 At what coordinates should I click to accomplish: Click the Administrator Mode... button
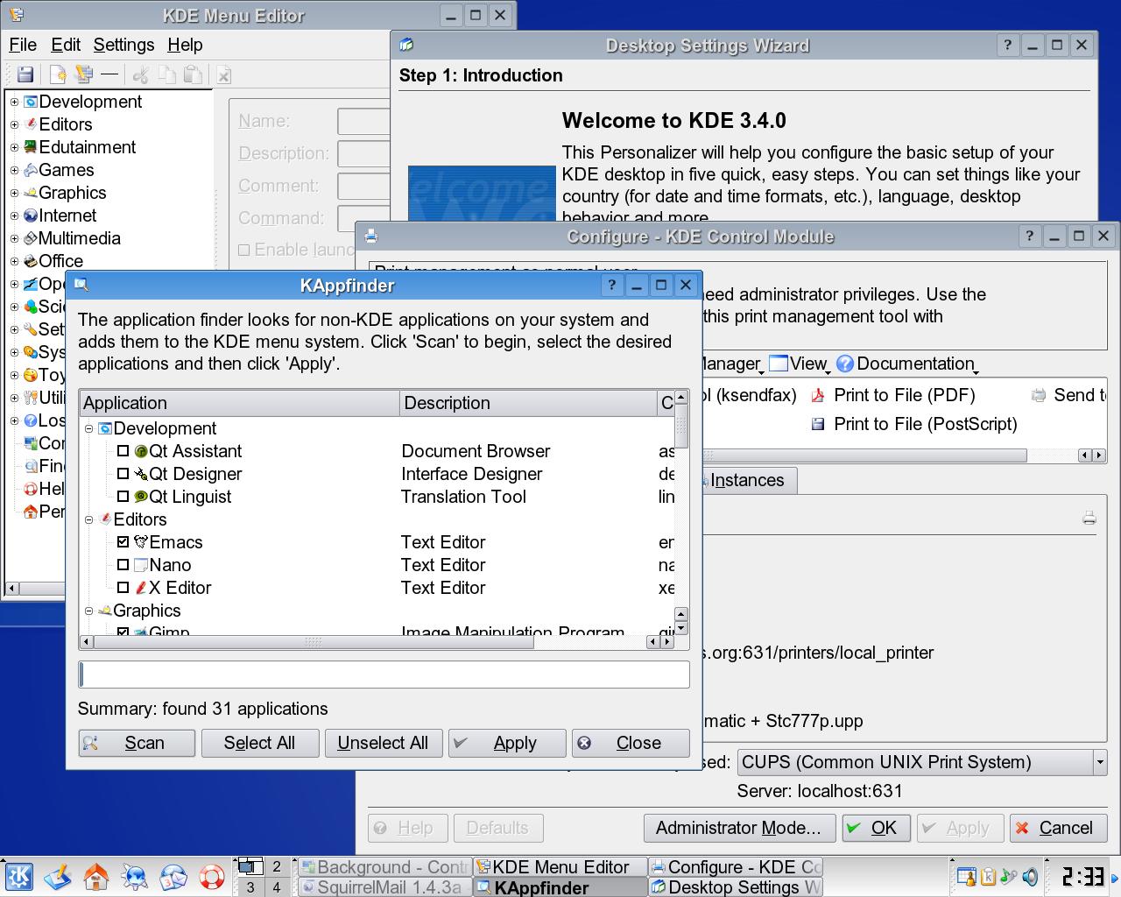pyautogui.click(x=738, y=828)
